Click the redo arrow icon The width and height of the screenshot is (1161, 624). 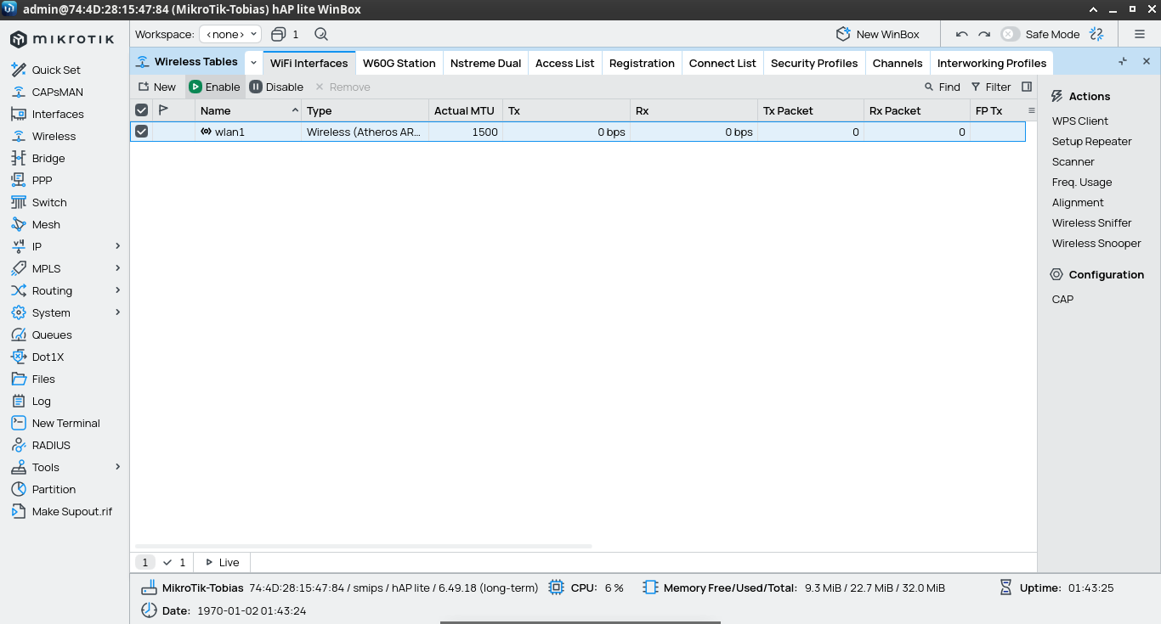tap(984, 35)
